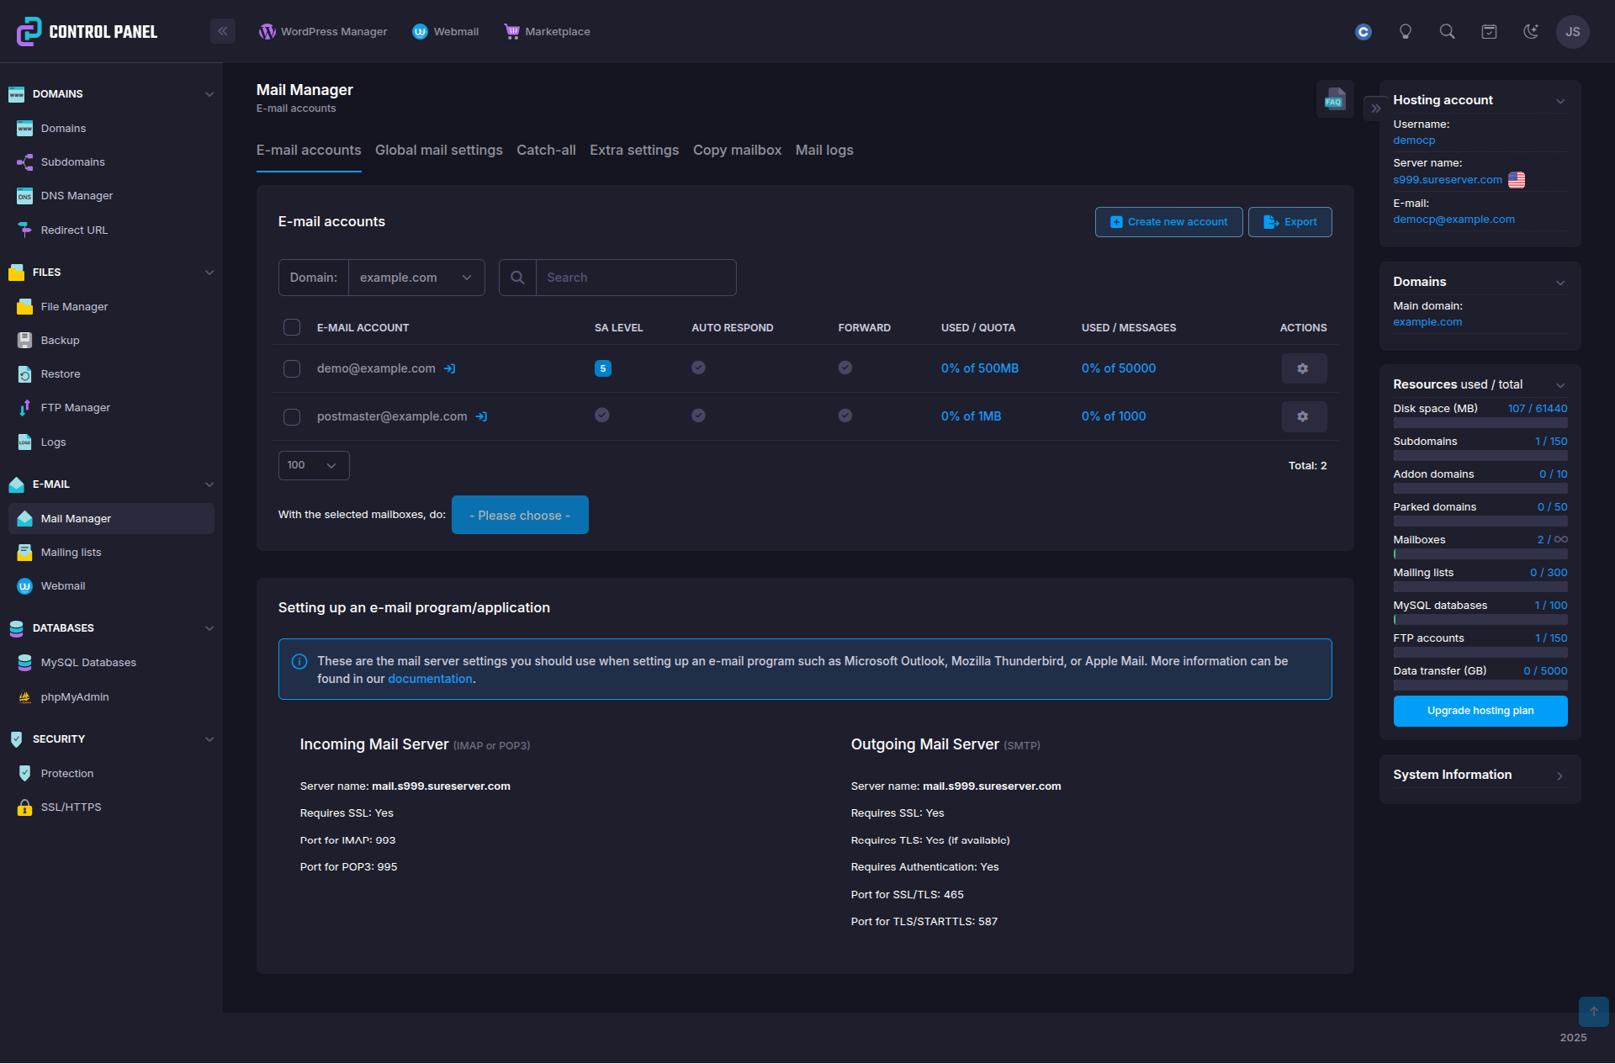
Task: Toggle auto respond for demo@example.com
Action: (x=698, y=368)
